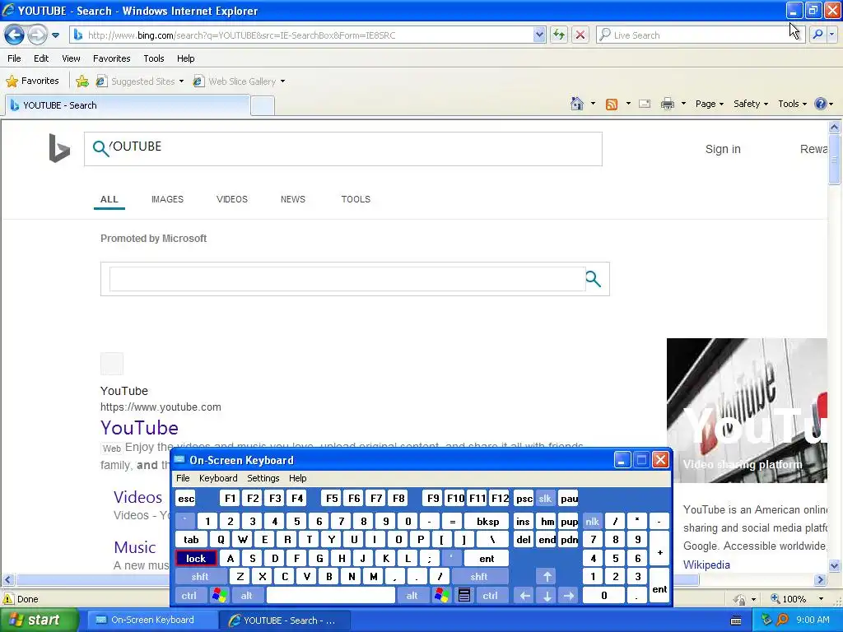Expand the Web Slice Gallery dropdown
The image size is (843, 632).
pyautogui.click(x=283, y=81)
